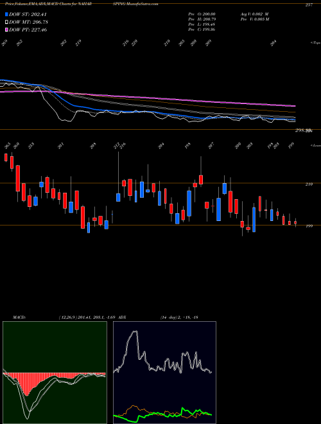This screenshot has height=424, width=321.
Task: Click the 'SPING MunafaSutra.com' title text
Action: pyautogui.click(x=135, y=4)
